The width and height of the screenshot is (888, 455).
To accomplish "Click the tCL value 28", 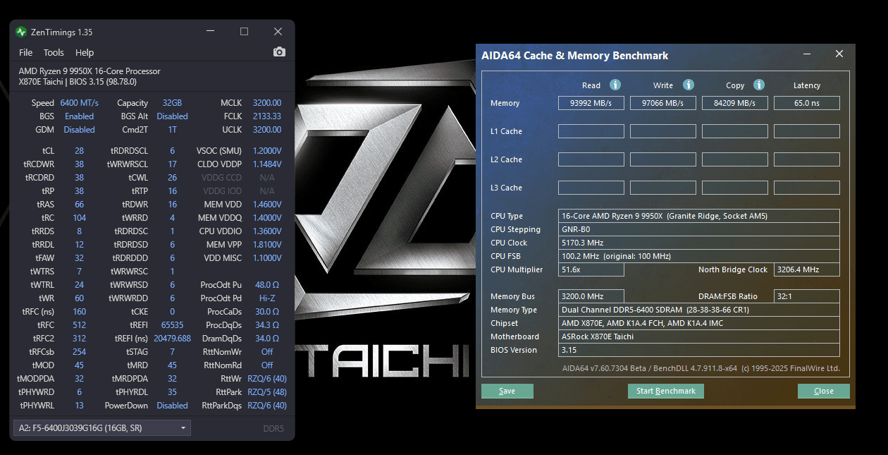I will (x=79, y=151).
